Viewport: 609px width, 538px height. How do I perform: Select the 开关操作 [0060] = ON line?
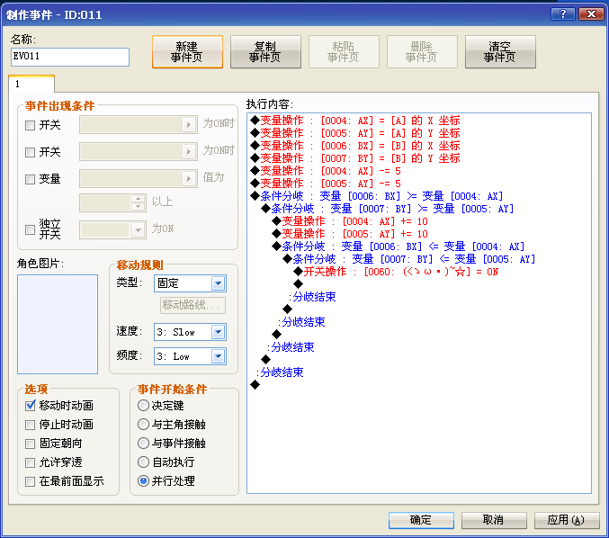[x=396, y=272]
